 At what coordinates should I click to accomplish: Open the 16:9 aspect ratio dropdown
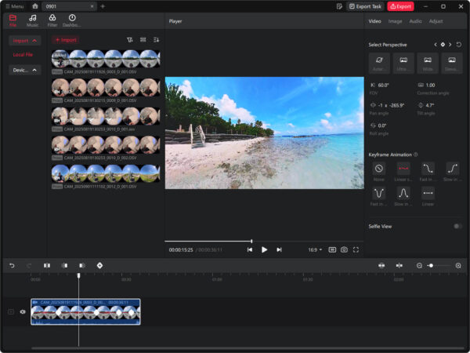[x=315, y=249]
